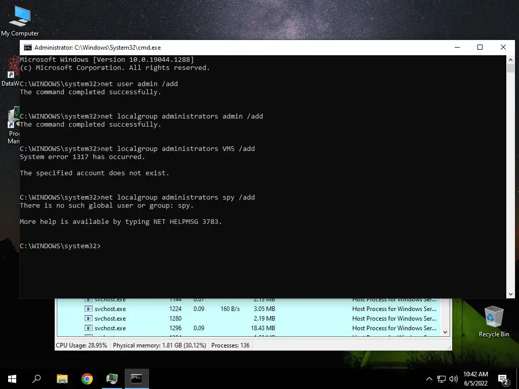519x389 pixels.
Task: Click 'NET HELPMSG 3783' help line
Action: [121, 222]
